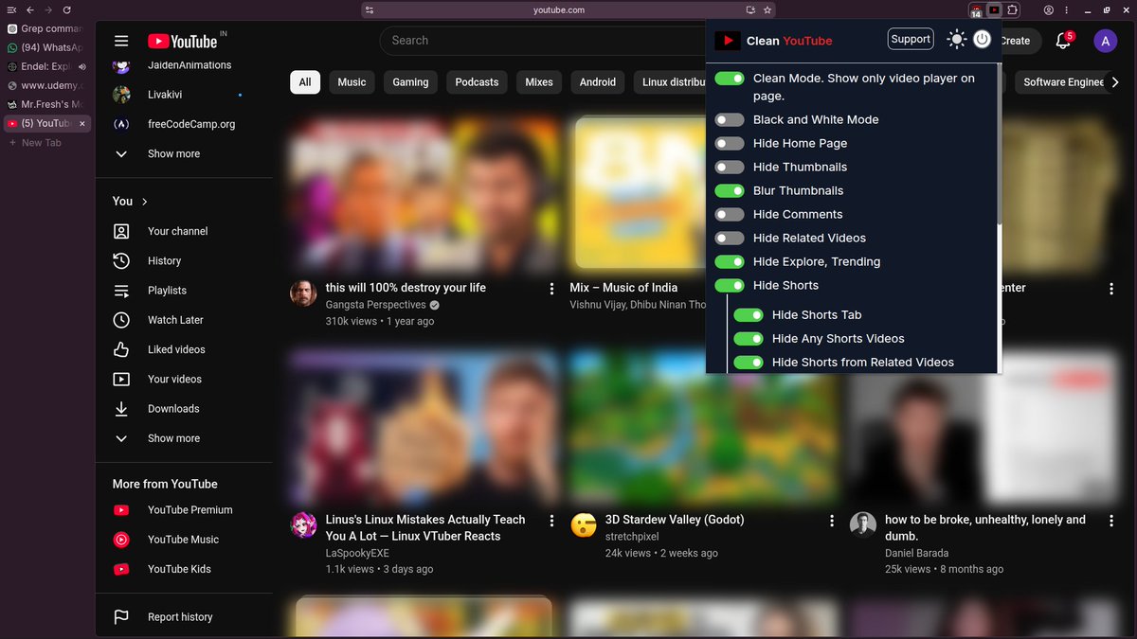Open YouTube Premium link
The height and width of the screenshot is (639, 1137).
[x=183, y=510]
